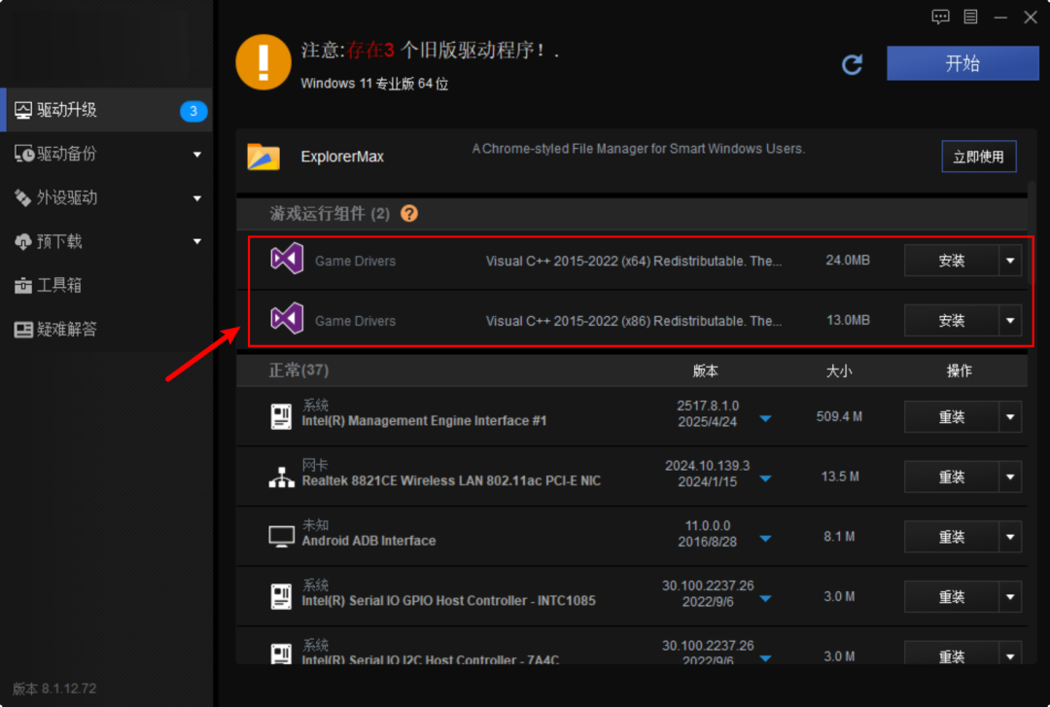Viewport: 1050px width, 707px height.
Task: Expand version list for Serial IO GPIO
Action: point(765,598)
